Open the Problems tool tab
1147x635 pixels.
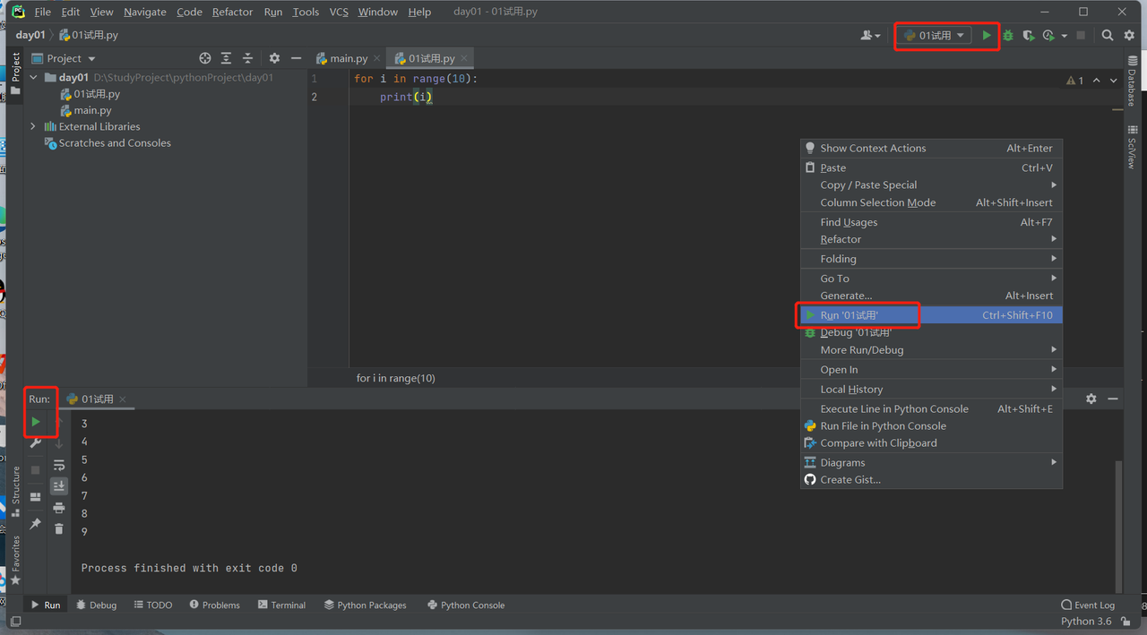tap(215, 605)
